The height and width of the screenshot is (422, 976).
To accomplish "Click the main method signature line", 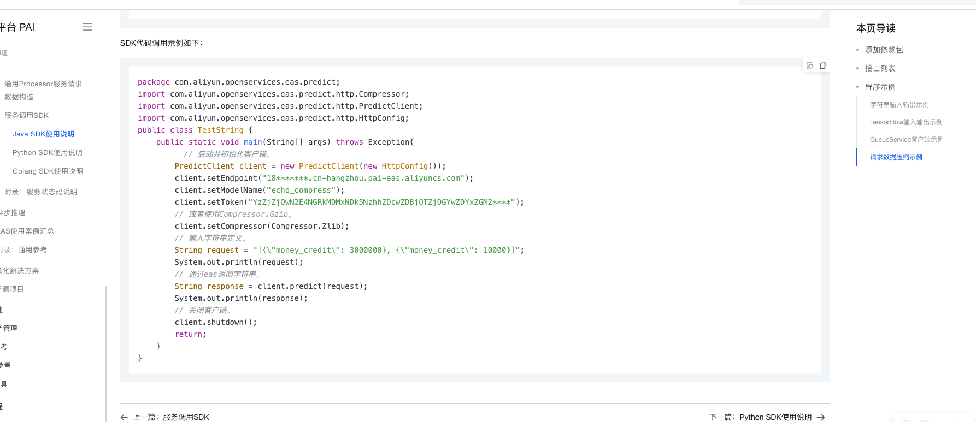I will click(285, 142).
